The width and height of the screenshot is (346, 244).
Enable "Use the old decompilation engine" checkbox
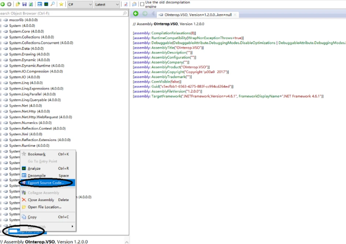point(142,4)
